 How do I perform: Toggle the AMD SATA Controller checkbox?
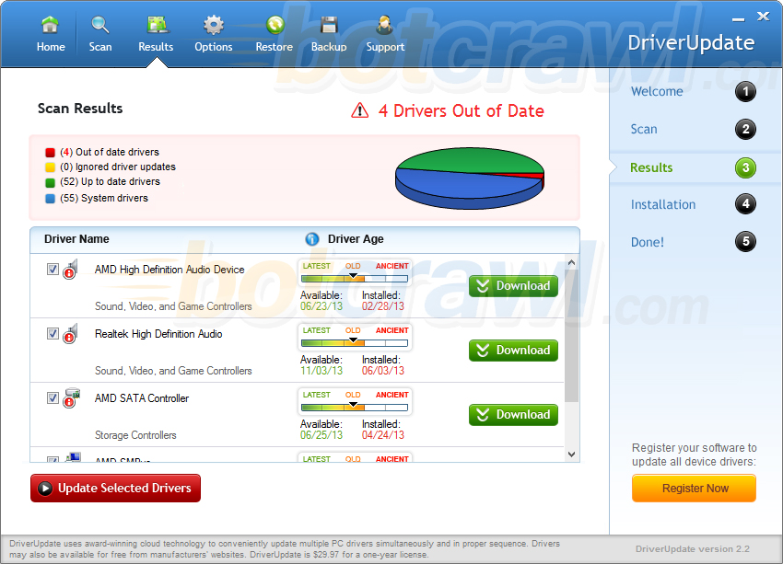point(53,398)
